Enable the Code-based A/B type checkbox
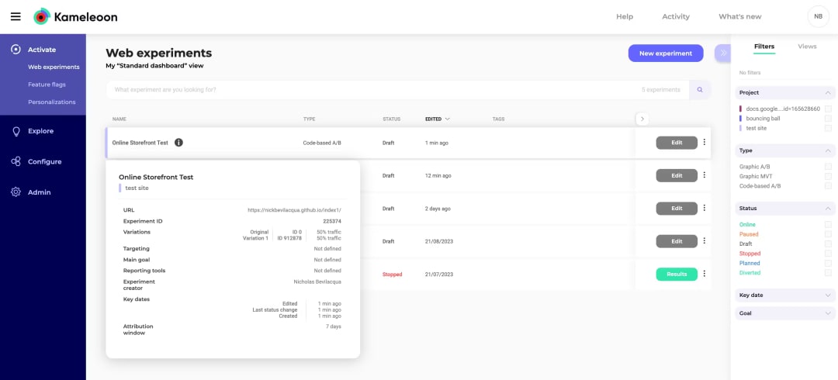Image resolution: width=838 pixels, height=380 pixels. (x=828, y=186)
